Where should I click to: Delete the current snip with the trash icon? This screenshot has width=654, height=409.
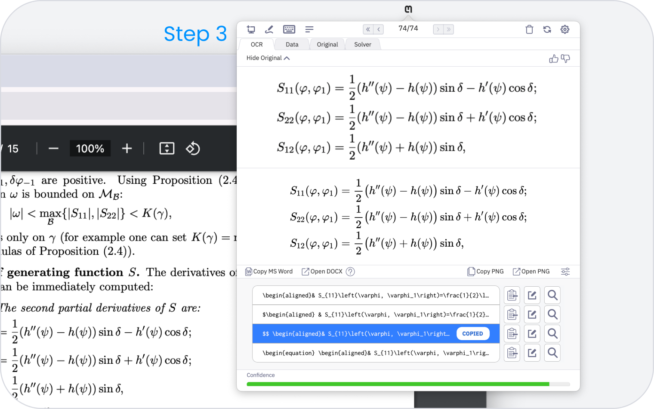click(x=530, y=29)
